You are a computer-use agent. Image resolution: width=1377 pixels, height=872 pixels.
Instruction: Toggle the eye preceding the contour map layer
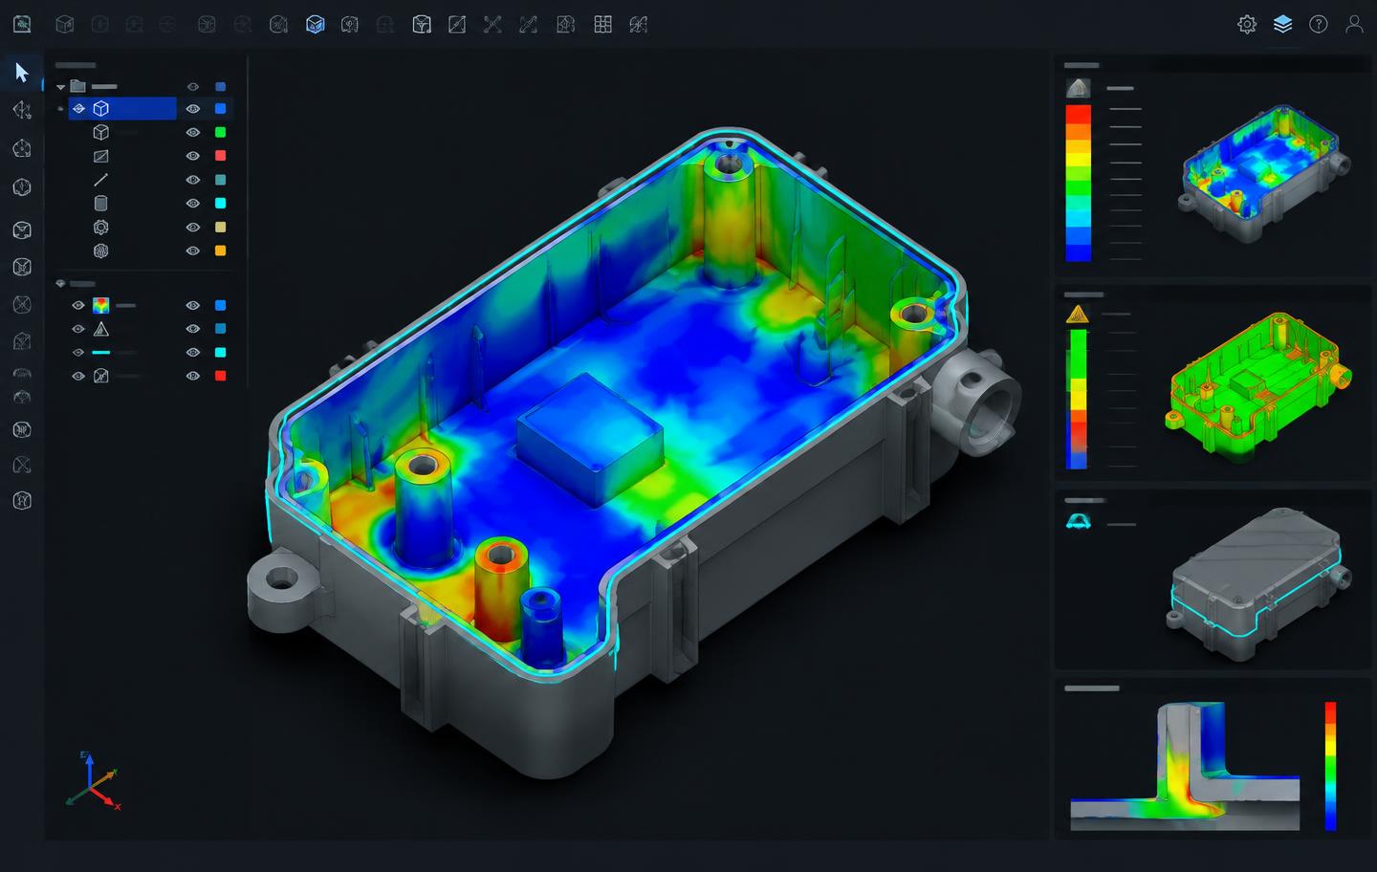tap(78, 306)
